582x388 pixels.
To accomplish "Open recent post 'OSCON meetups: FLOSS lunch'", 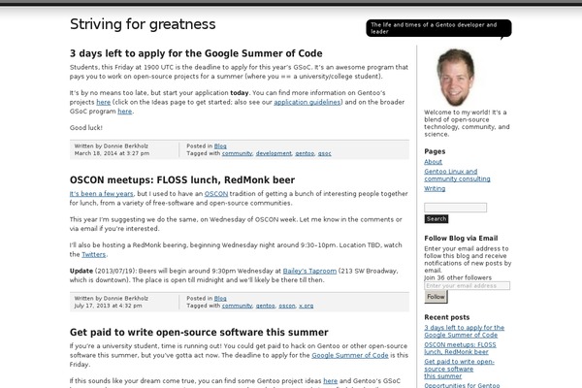I will coord(460,348).
